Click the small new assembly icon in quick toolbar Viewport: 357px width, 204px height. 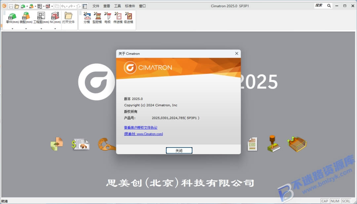[x=31, y=6]
